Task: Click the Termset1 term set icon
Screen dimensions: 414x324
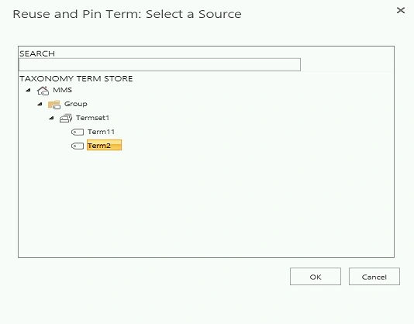Action: point(66,118)
